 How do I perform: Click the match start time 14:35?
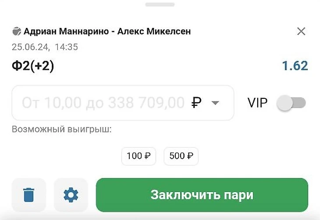click(67, 47)
